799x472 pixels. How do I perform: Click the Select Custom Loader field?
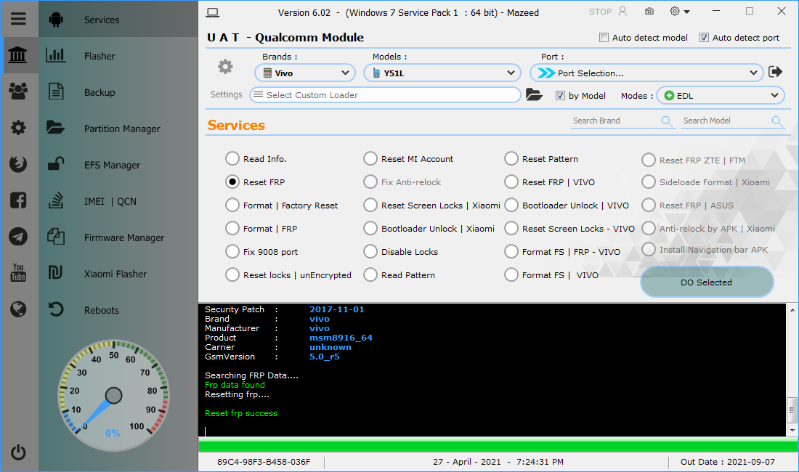[385, 94]
